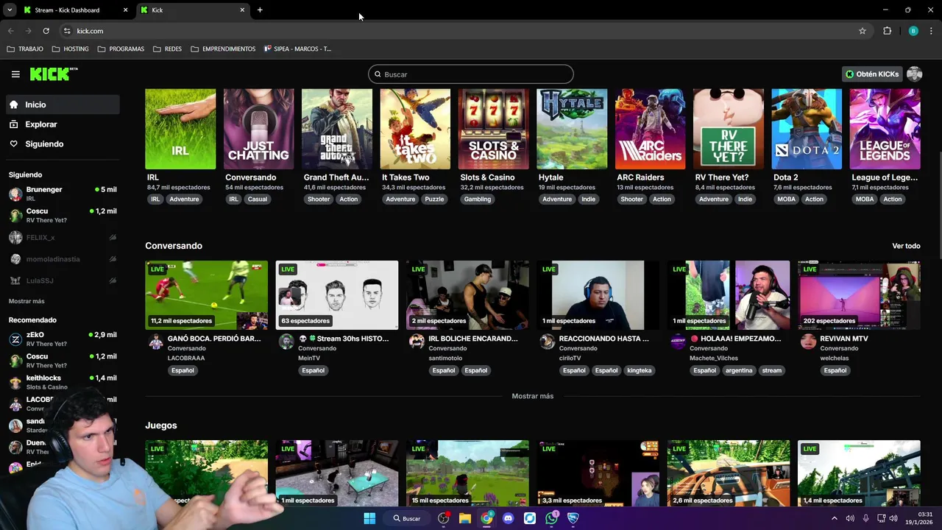Screen dimensions: 942x530
Task: Open OBS Studio from the taskbar
Action: tap(443, 518)
